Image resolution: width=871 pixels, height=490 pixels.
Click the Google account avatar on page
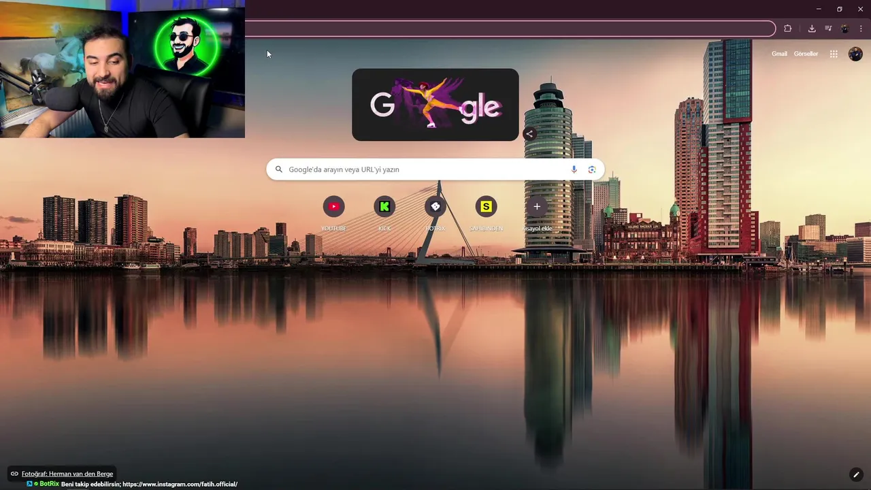click(855, 54)
